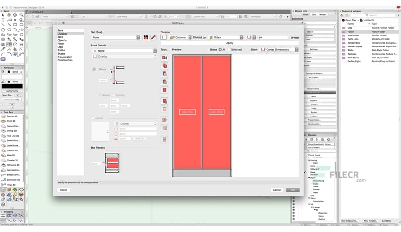Click the red save set icon

[x=146, y=37]
